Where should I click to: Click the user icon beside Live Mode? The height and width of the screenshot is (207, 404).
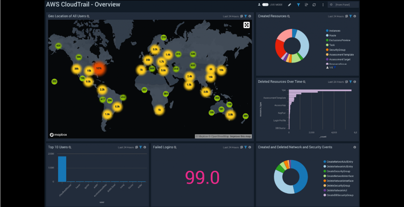(x=260, y=5)
